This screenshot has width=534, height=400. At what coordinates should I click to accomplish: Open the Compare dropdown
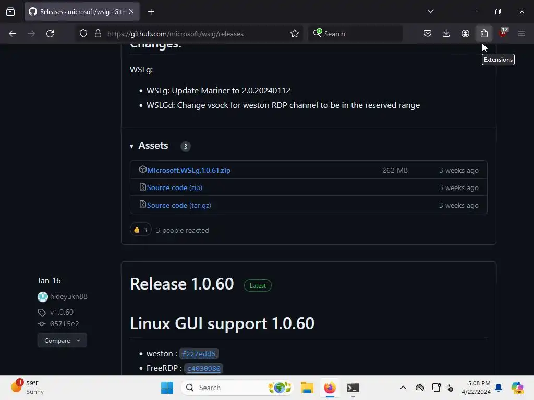pyautogui.click(x=63, y=341)
